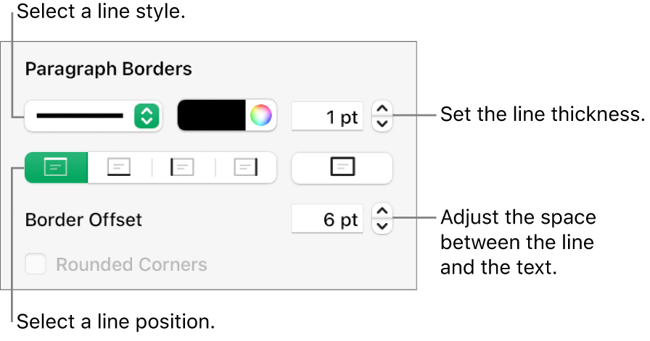Click the Rounded Corners label text
This screenshot has height=341, width=650.
tap(131, 265)
